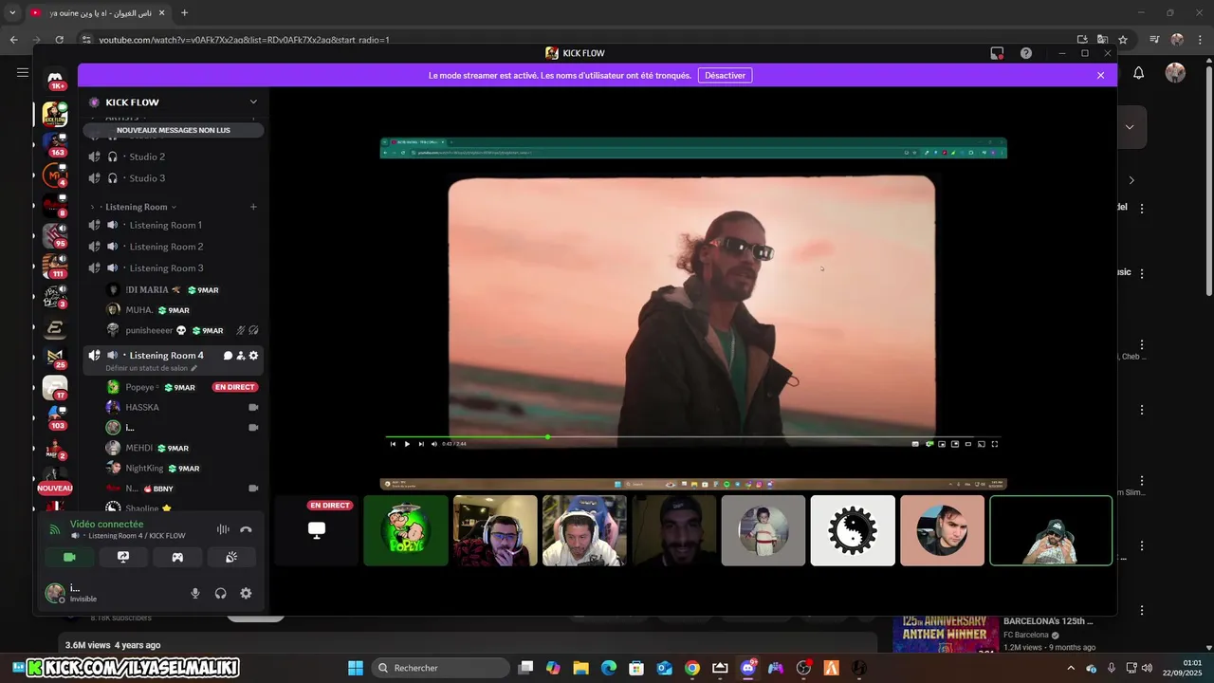Select user HASSKA in voice list
Screen dimensions: 1214x683
(142, 408)
